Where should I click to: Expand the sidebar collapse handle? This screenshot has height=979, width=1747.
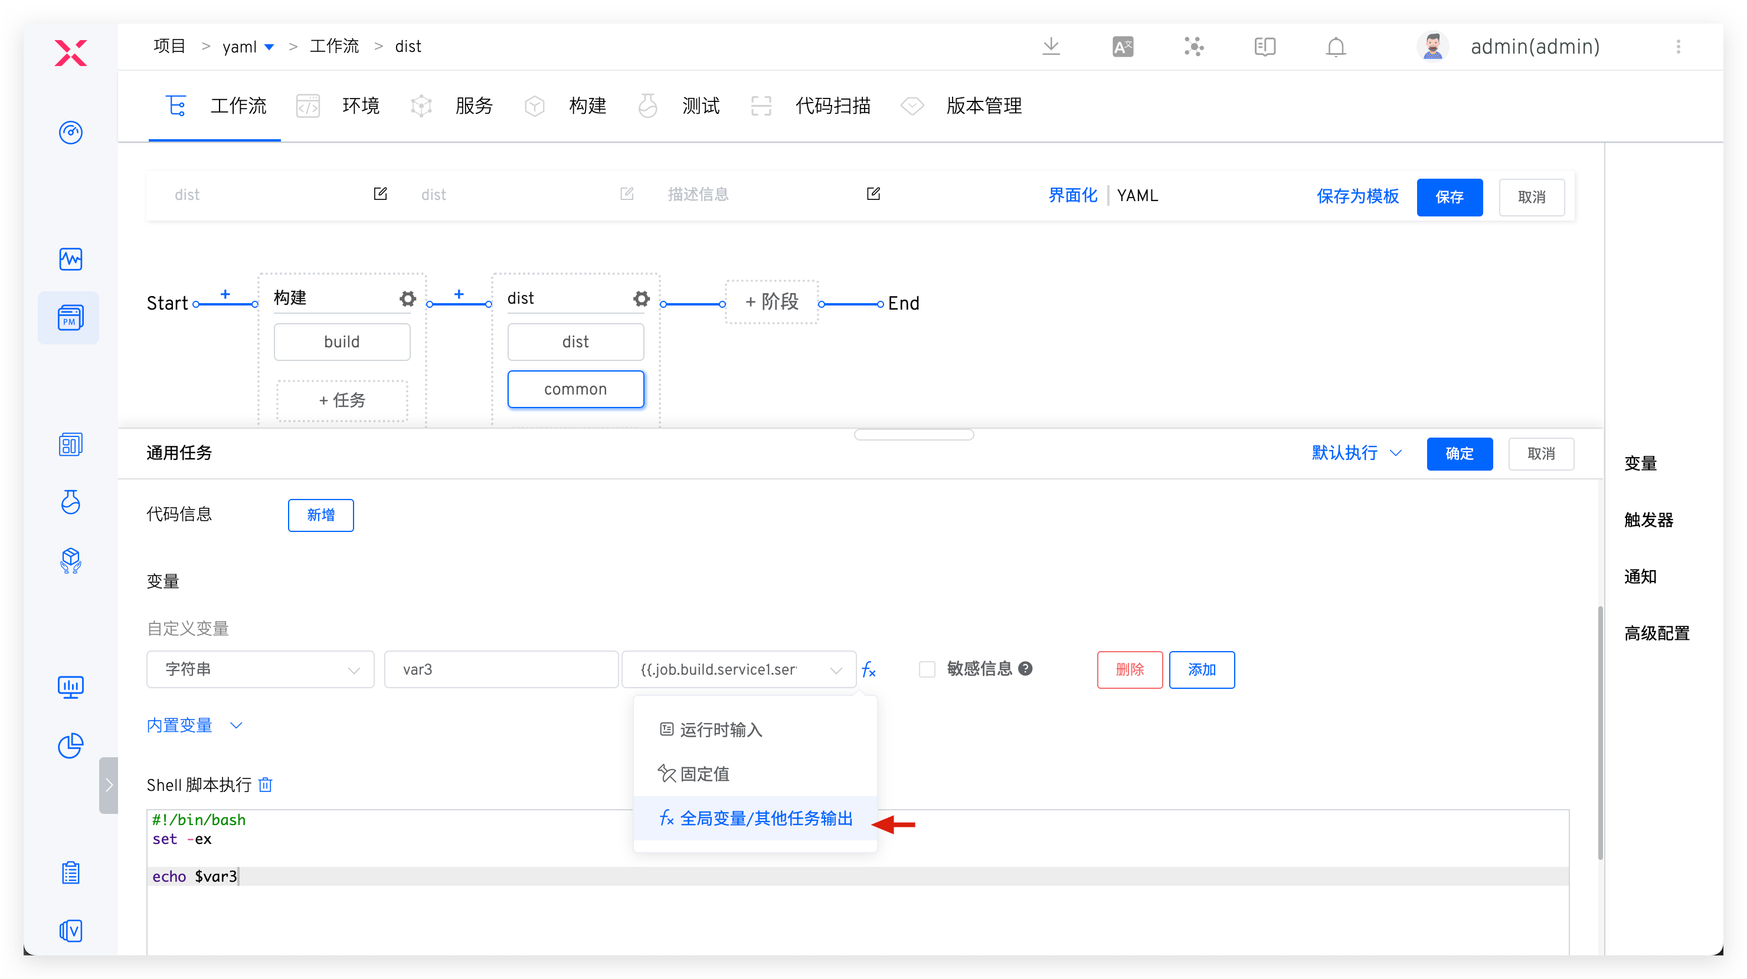(109, 784)
